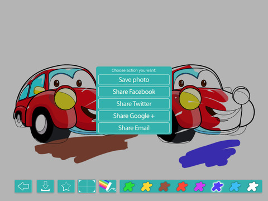Choose Share Twitter option

click(x=134, y=104)
